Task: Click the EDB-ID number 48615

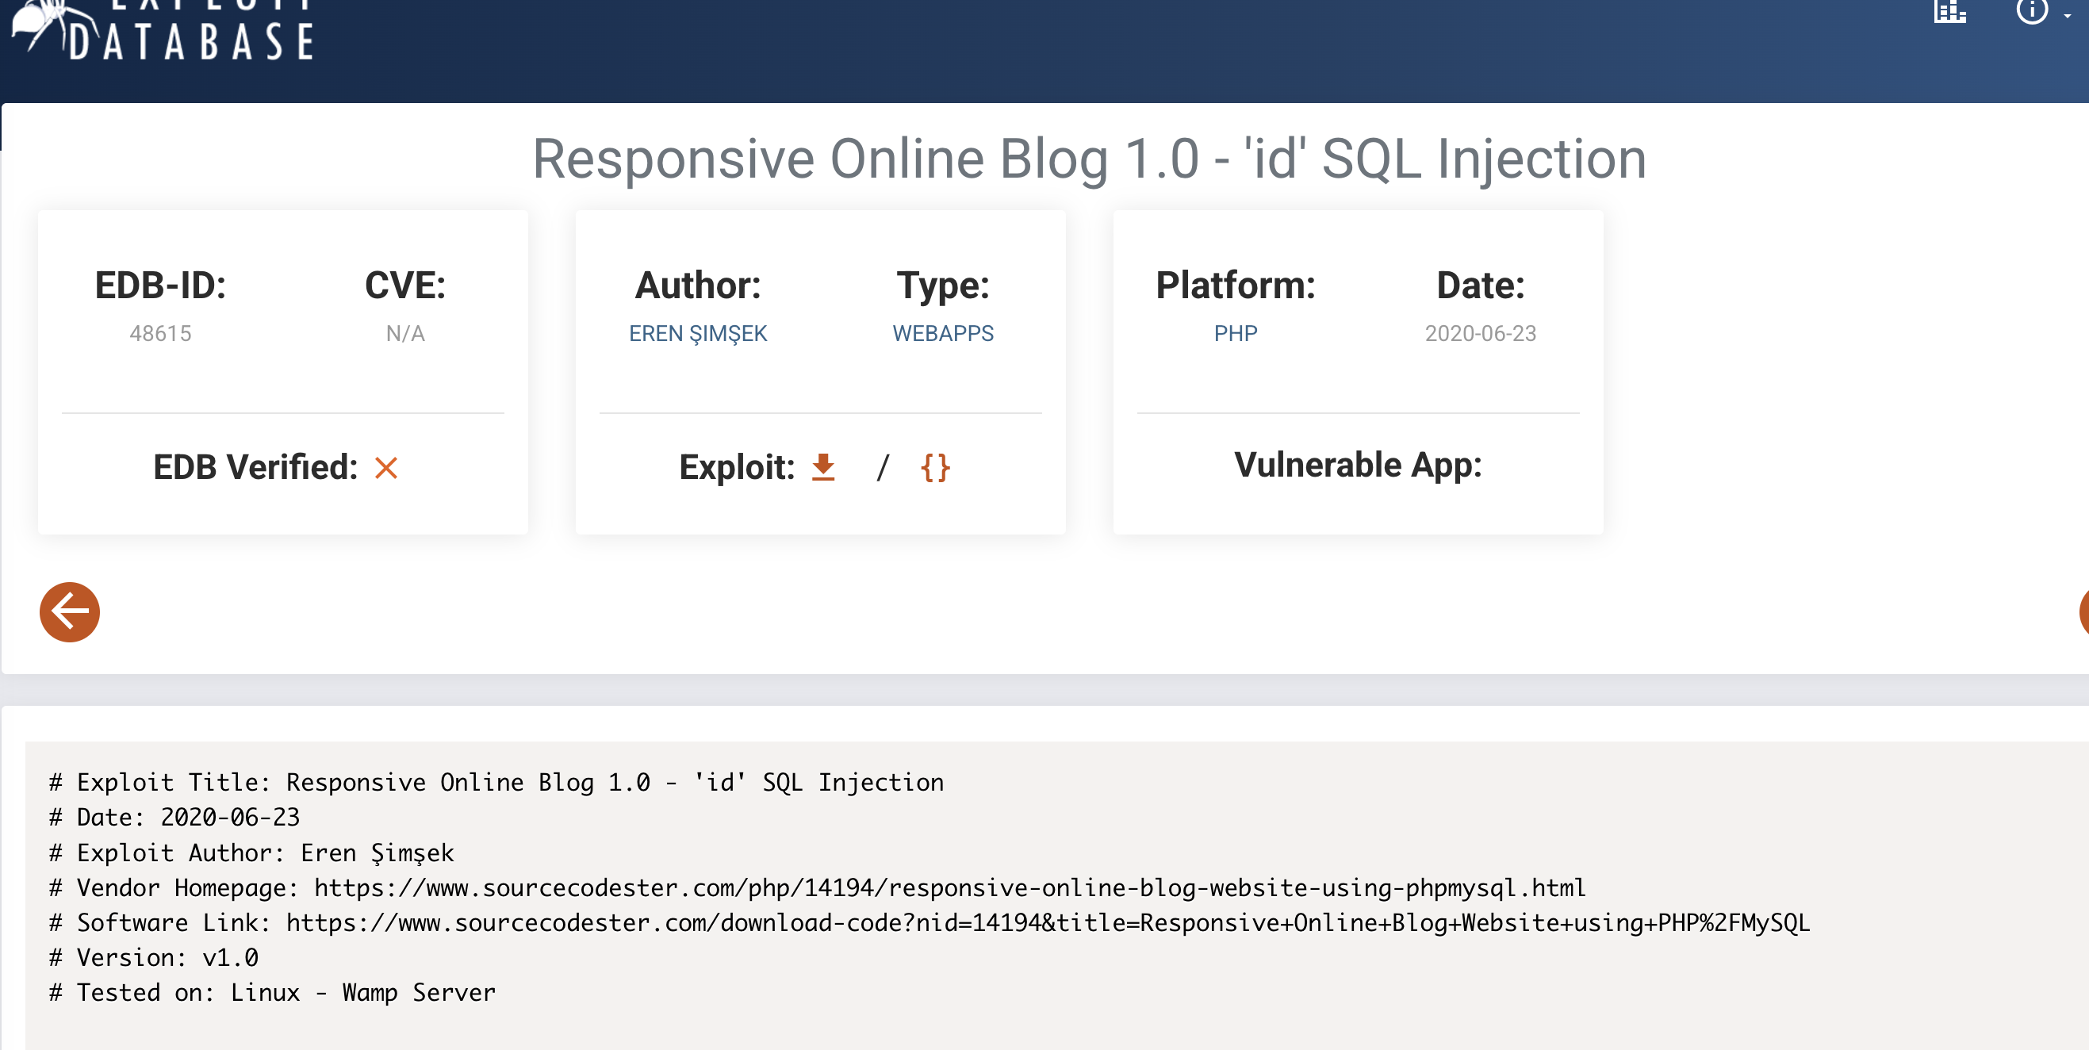Action: [x=160, y=333]
